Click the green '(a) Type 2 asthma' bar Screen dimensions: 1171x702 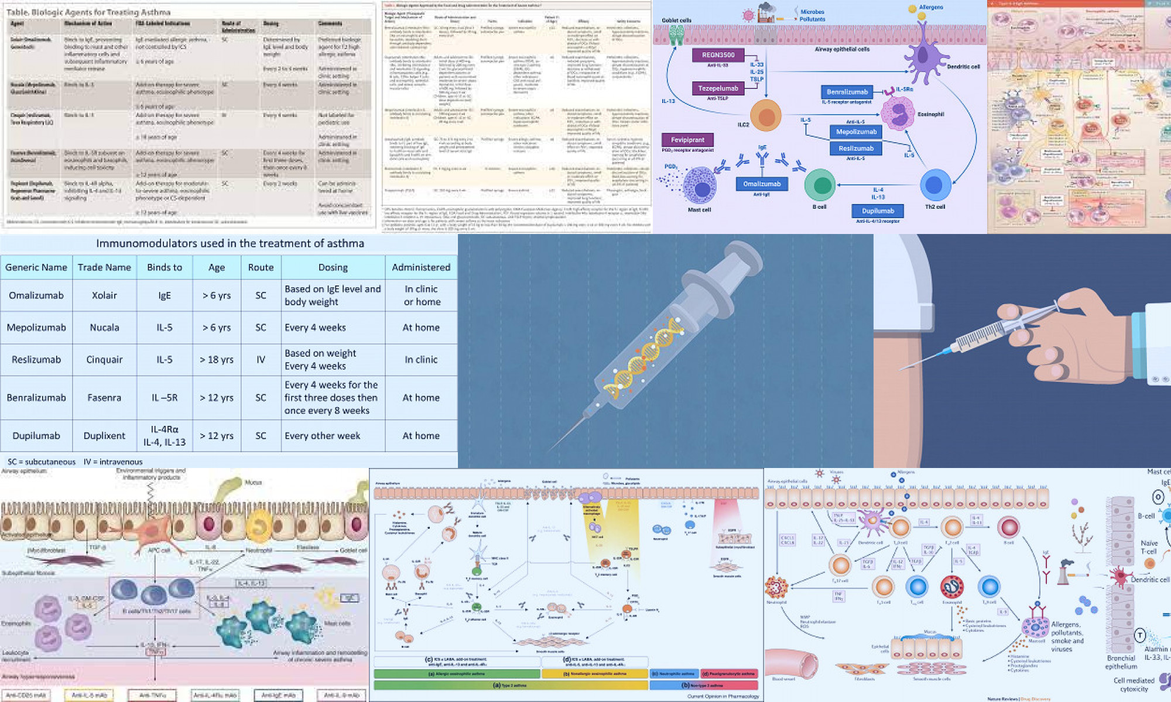coord(511,685)
